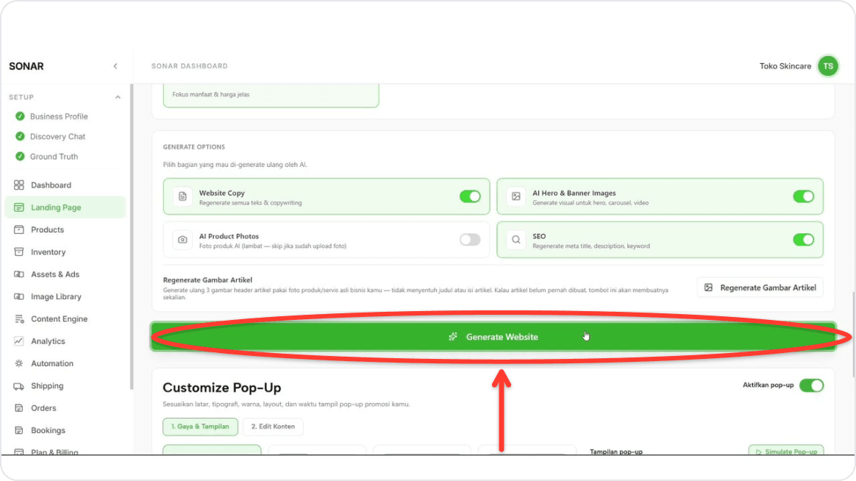The height and width of the screenshot is (481, 856).
Task: Click the Ground Truth green check icon
Action: pos(20,157)
